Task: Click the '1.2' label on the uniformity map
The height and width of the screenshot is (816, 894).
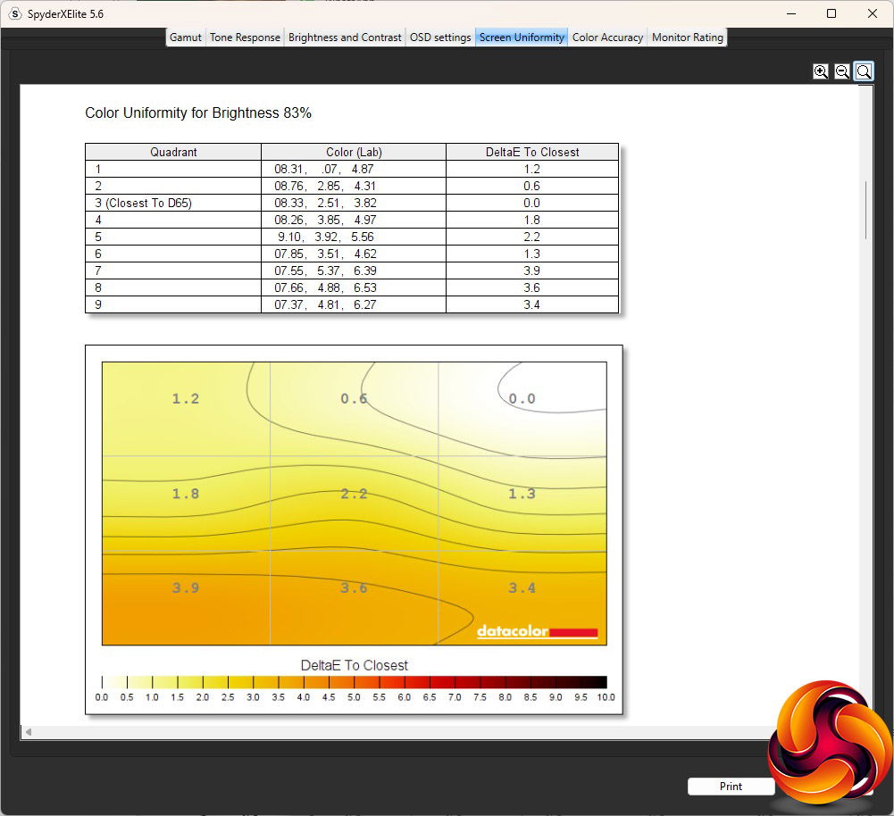Action: [185, 399]
